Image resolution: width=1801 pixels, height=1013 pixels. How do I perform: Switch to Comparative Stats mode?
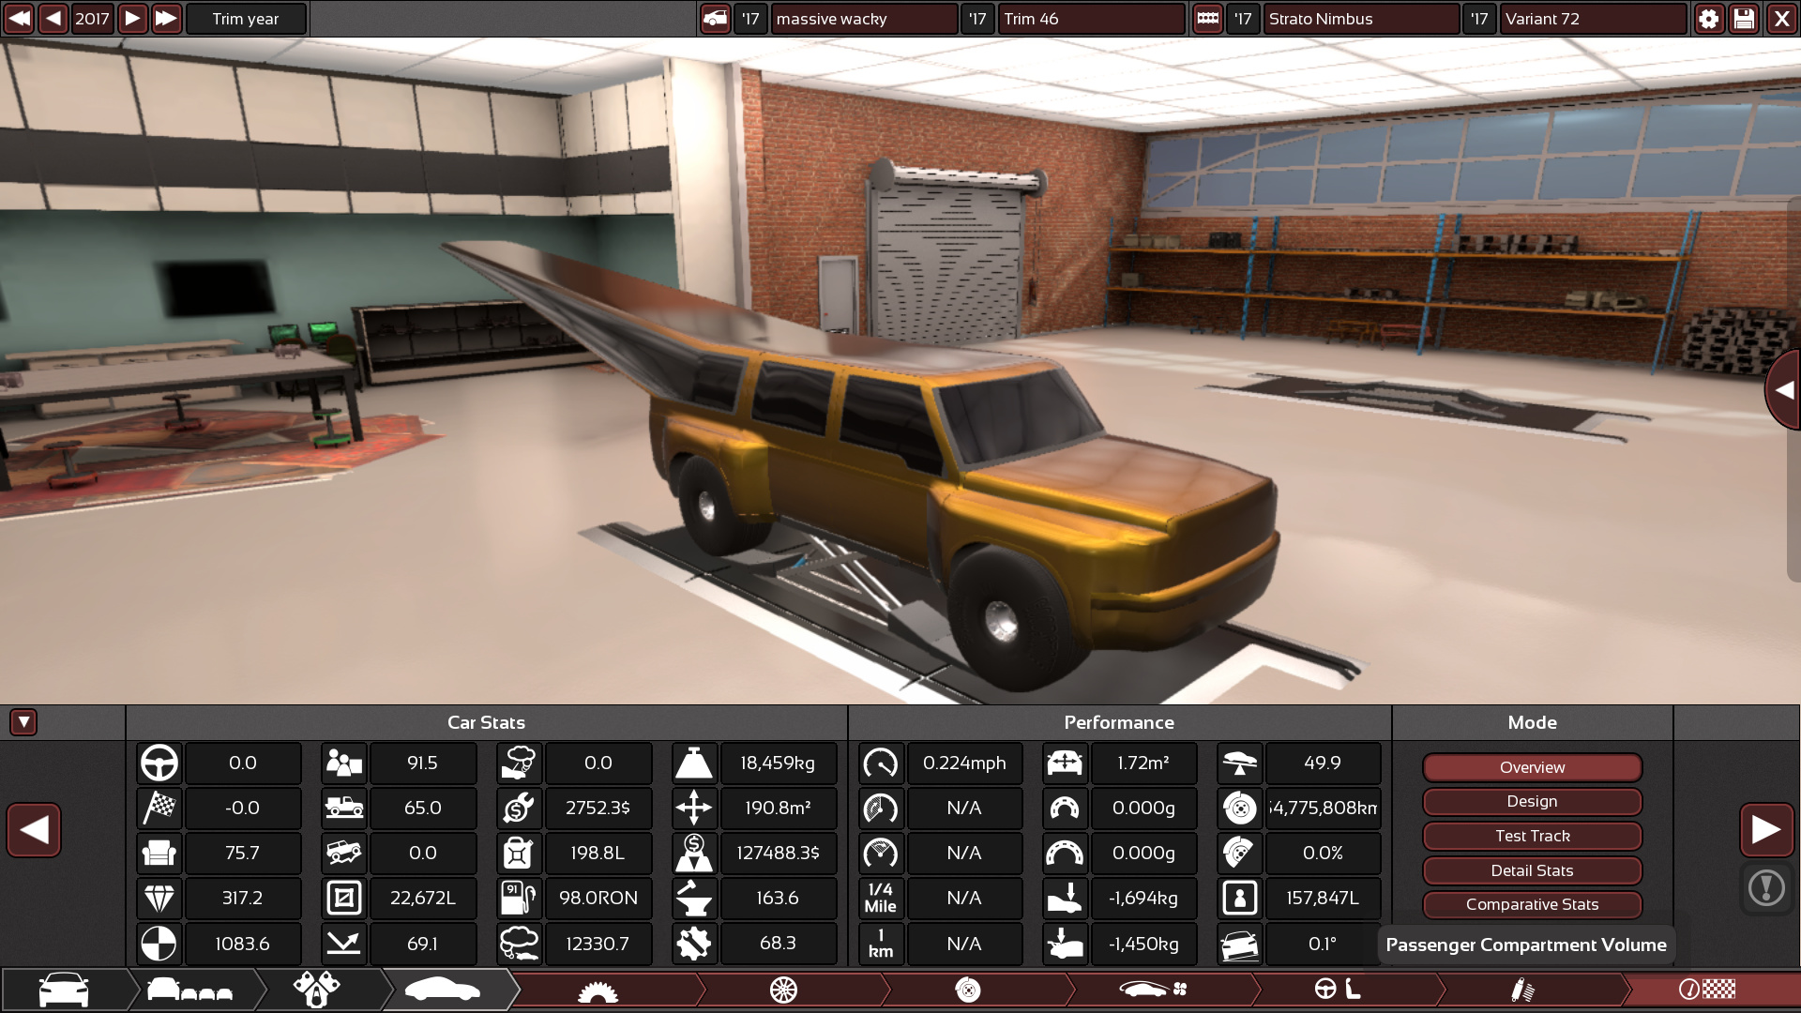click(x=1532, y=904)
